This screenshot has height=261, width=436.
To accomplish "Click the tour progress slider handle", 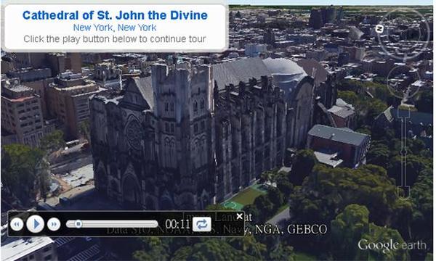I will pyautogui.click(x=78, y=224).
